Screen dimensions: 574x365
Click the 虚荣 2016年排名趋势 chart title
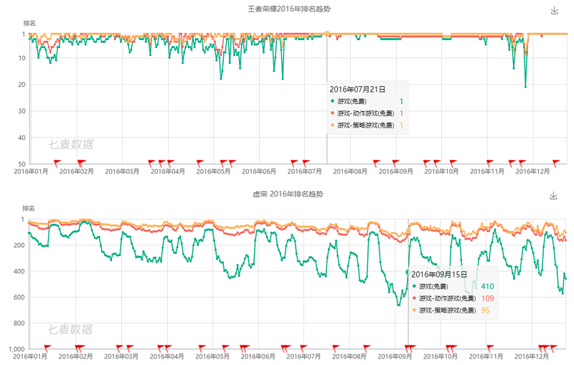click(288, 194)
